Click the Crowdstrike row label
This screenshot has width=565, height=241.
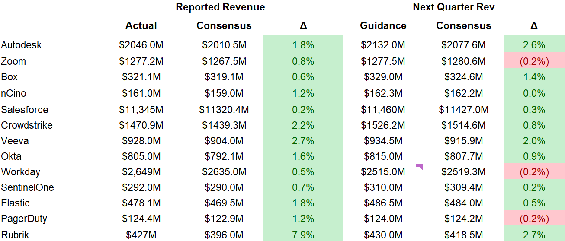point(27,125)
